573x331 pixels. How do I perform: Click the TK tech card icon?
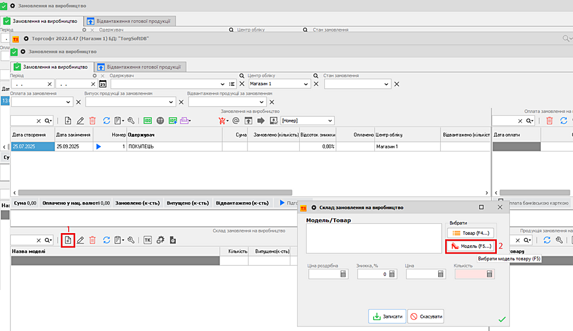[x=148, y=240]
